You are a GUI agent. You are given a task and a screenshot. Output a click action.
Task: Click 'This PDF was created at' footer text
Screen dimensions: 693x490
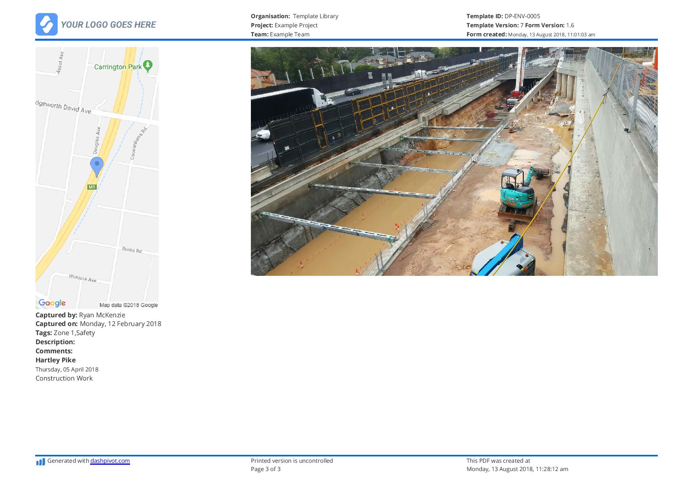tap(498, 461)
